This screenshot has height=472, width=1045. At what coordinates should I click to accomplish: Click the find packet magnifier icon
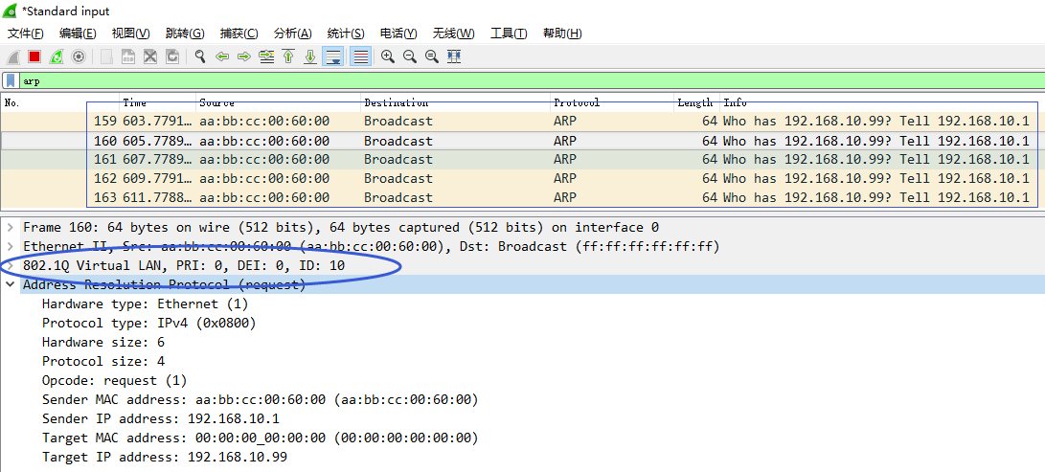pyautogui.click(x=200, y=56)
